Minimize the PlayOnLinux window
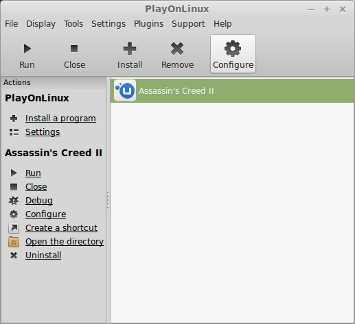The width and height of the screenshot is (355, 324). point(311,10)
